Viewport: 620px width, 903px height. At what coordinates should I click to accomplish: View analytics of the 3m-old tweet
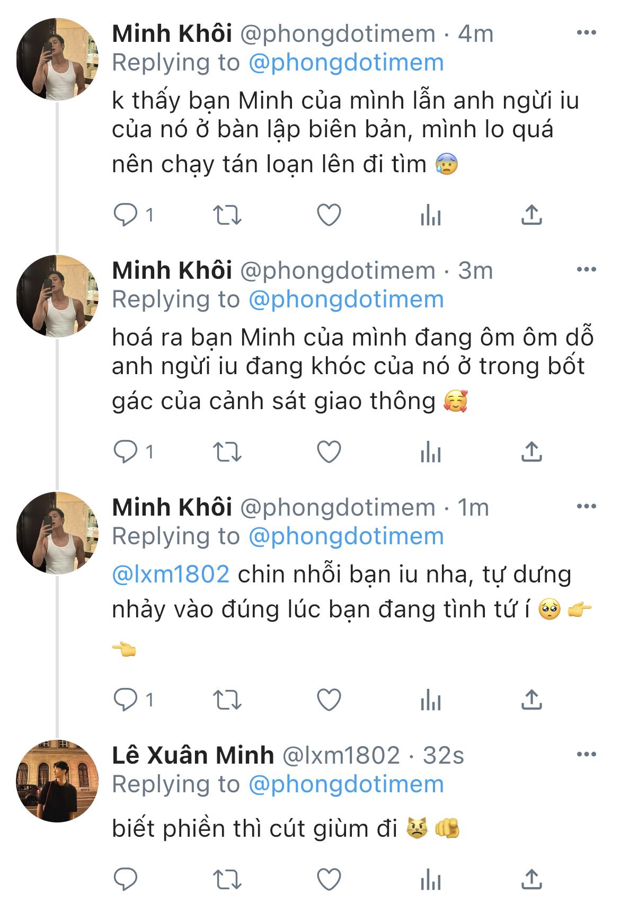[430, 452]
